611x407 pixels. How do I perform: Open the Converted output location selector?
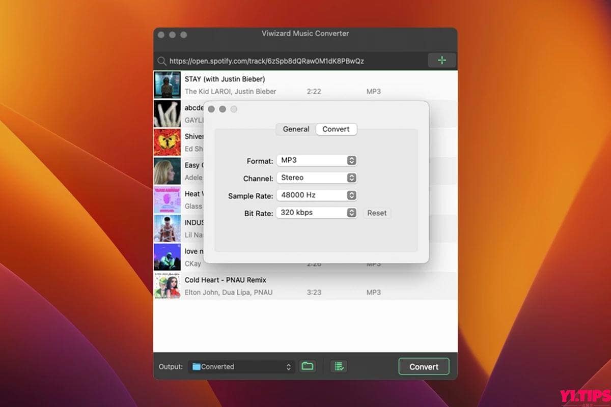(x=241, y=366)
